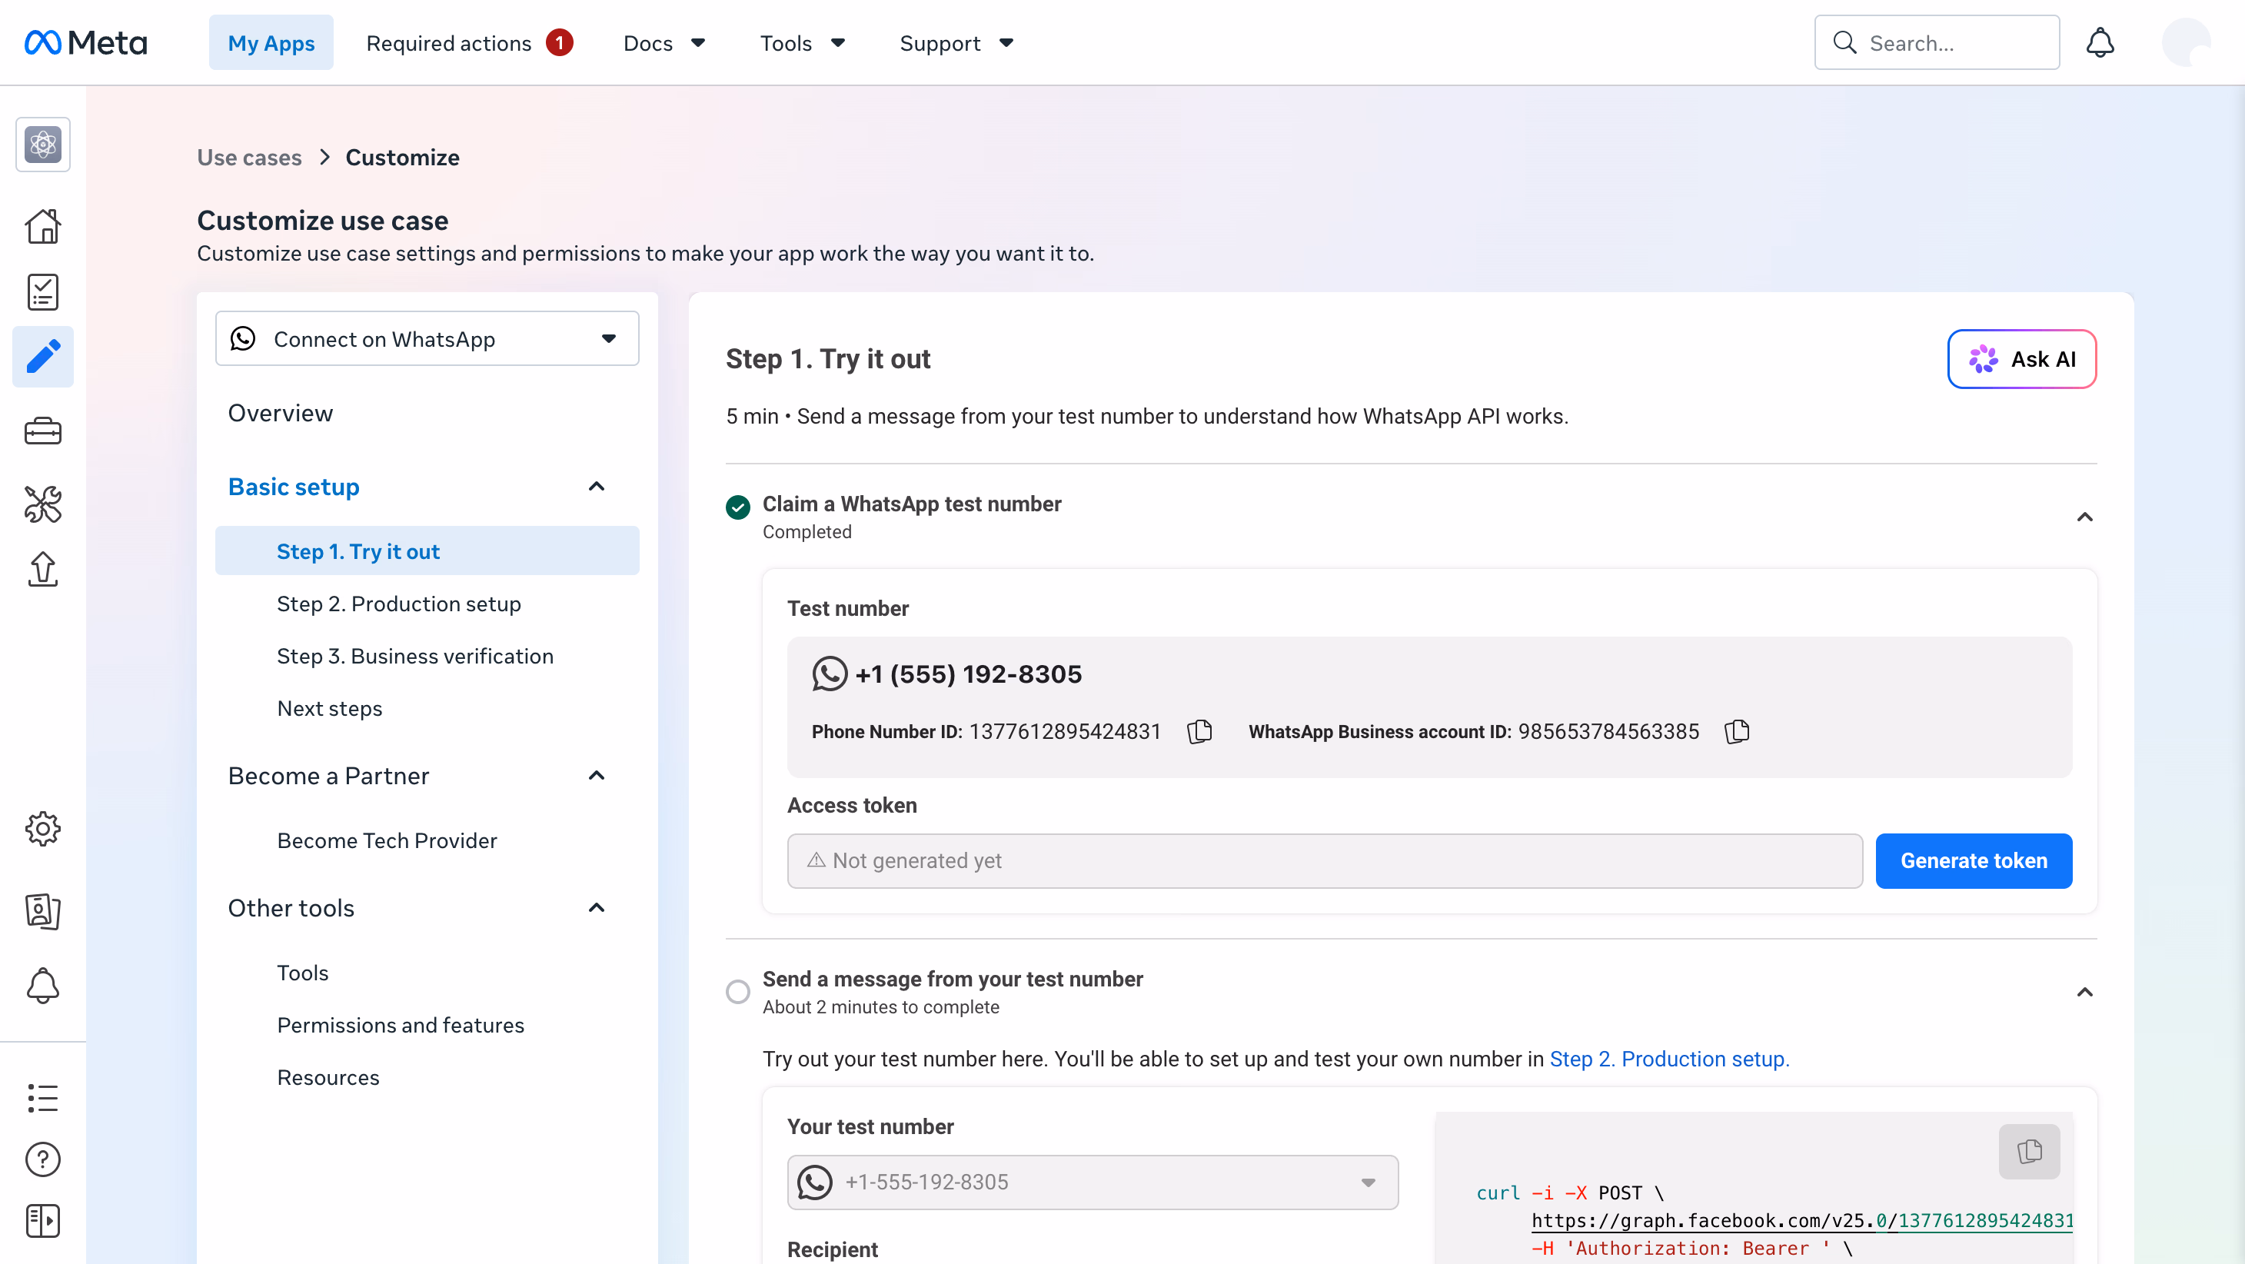The image size is (2245, 1264).
Task: Click the search magnifier icon
Action: click(x=1845, y=43)
